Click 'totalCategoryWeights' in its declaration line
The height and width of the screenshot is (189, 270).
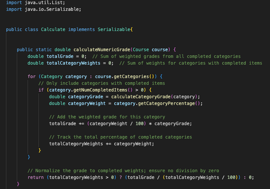(73, 63)
